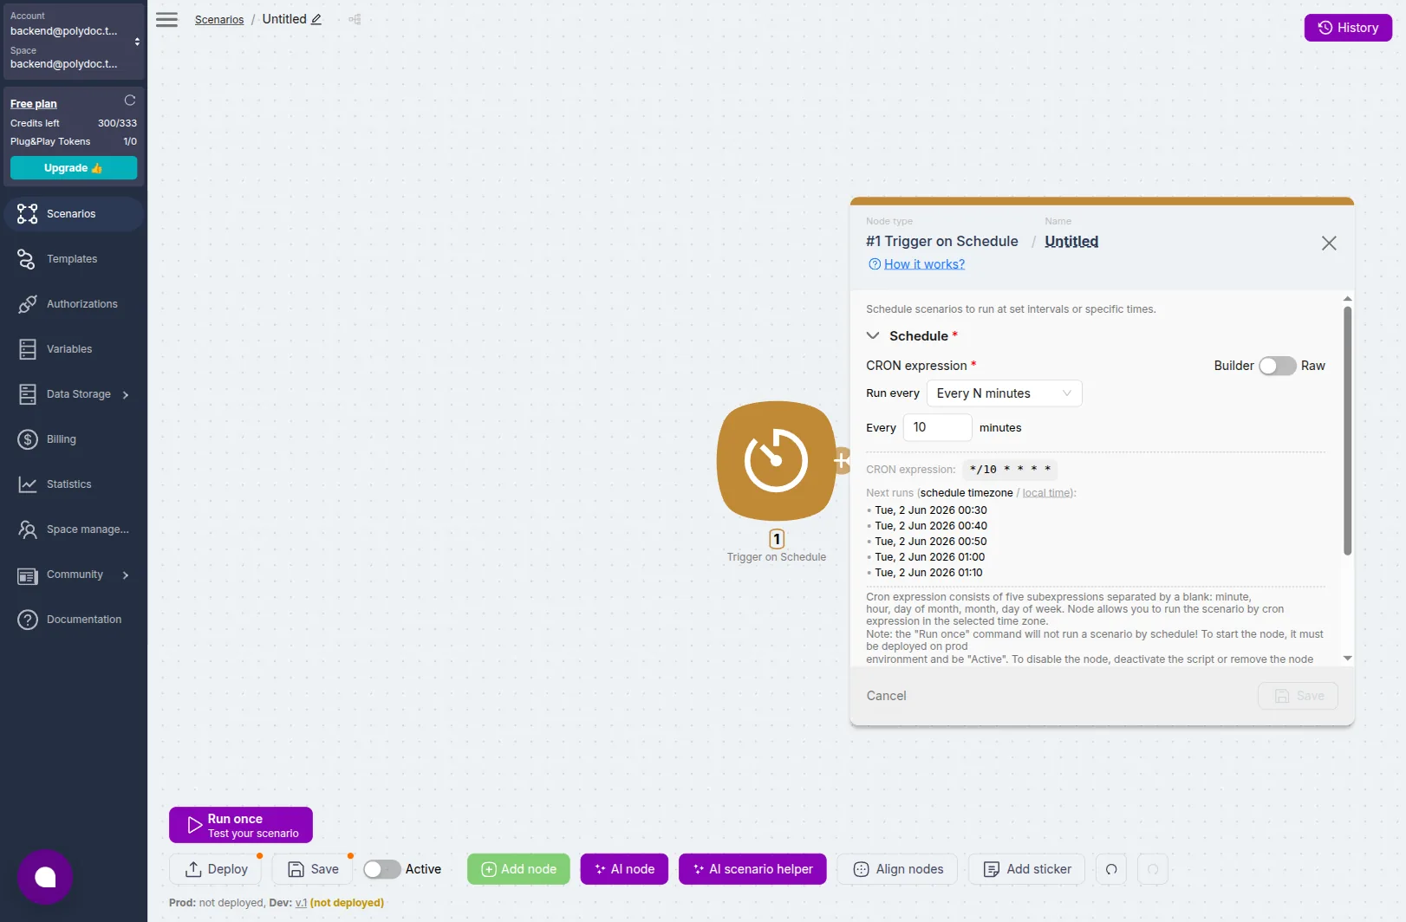Click the CRON expression value */10 * * * *
The width and height of the screenshot is (1406, 922).
[1010, 470]
